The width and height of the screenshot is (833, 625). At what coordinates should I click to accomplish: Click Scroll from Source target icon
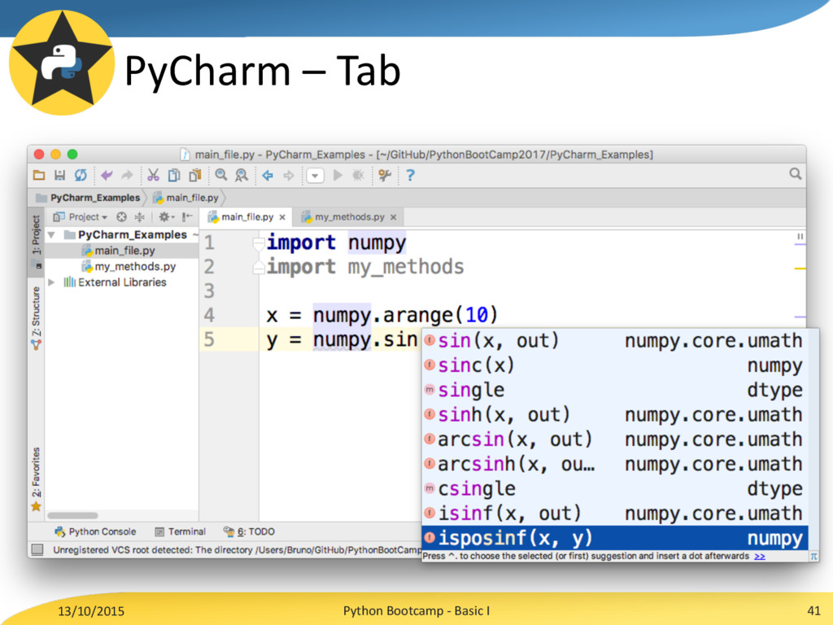tap(122, 216)
